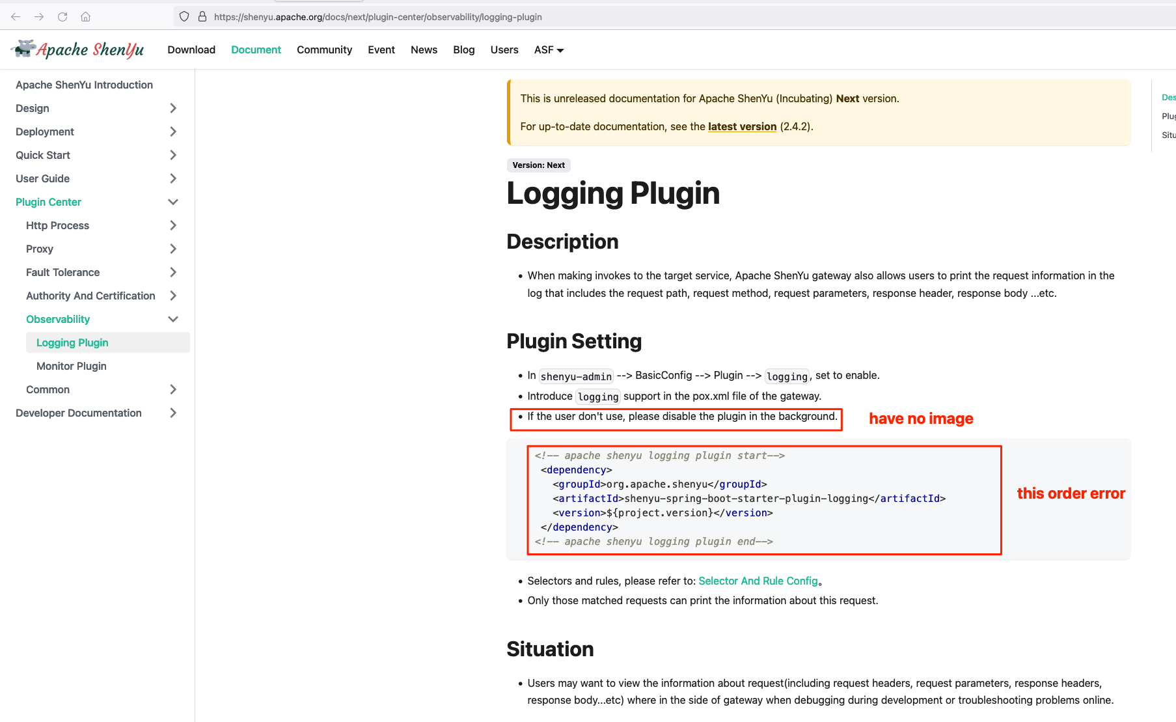This screenshot has width=1176, height=722.
Task: Expand the Common sidebar chevron
Action: point(173,389)
